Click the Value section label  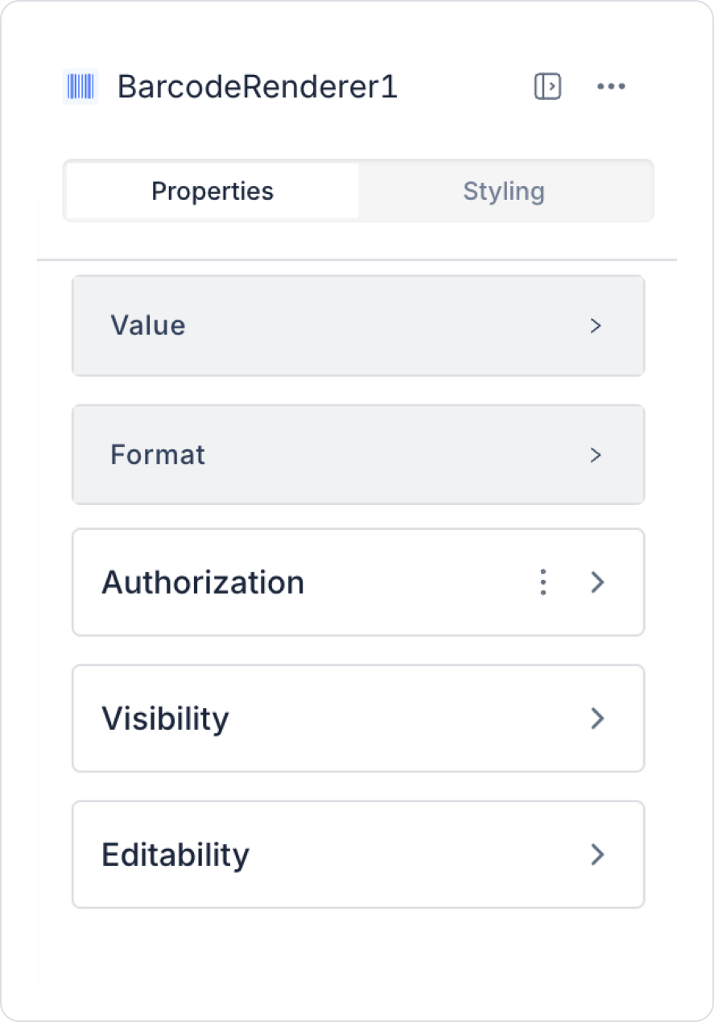click(x=148, y=325)
